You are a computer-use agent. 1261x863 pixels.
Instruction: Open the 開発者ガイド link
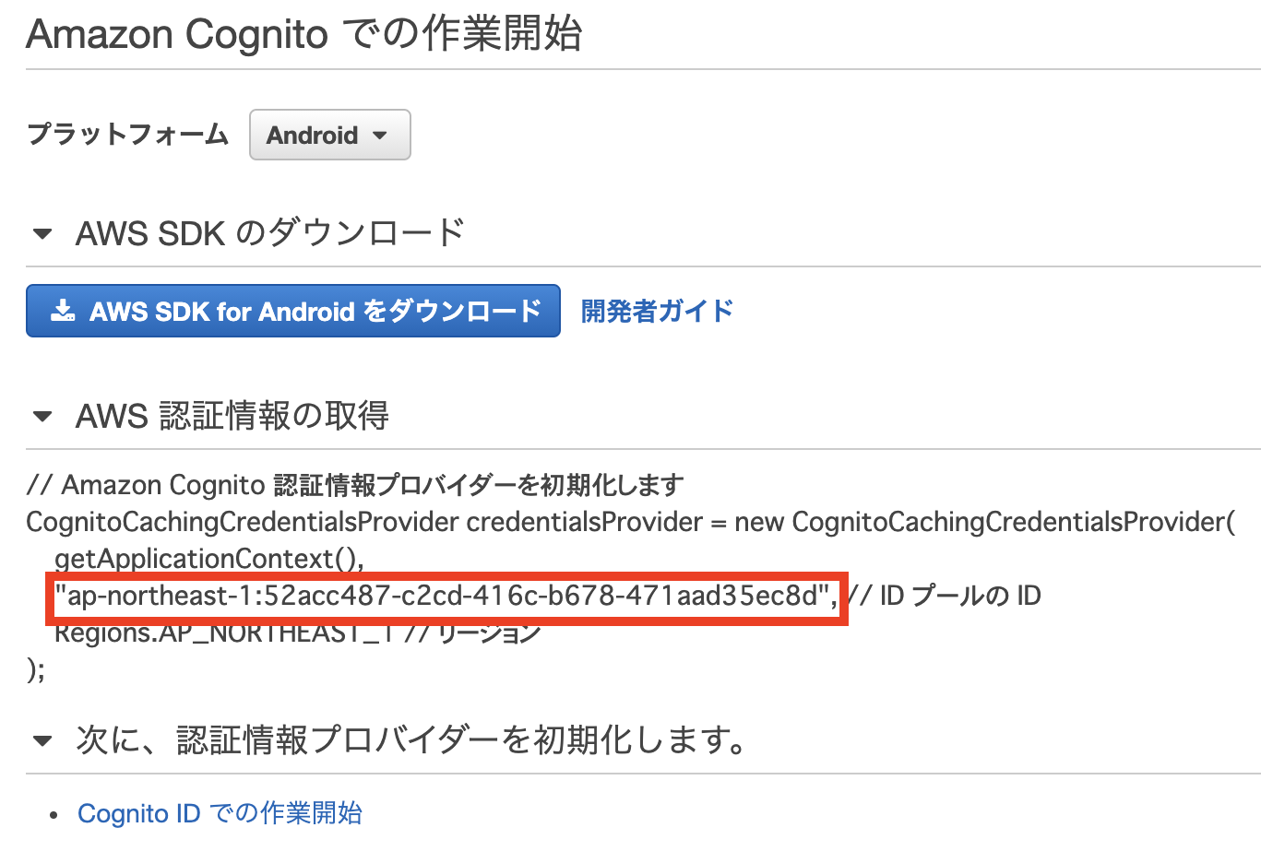click(x=657, y=311)
